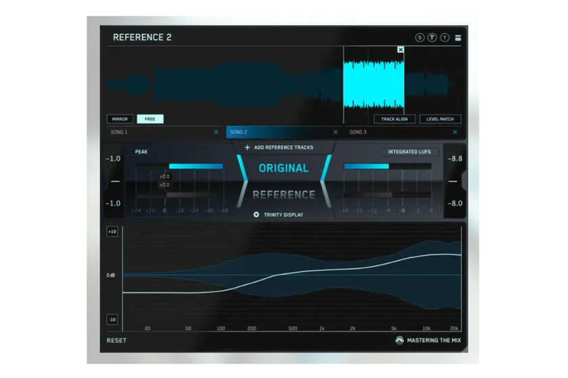Close the SONG 3 reference track
Image resolution: width=568 pixels, height=378 pixels.
455,132
